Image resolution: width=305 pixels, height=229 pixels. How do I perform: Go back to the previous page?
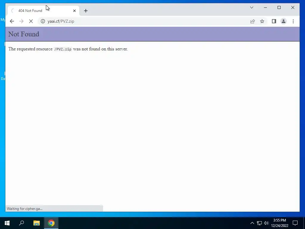click(x=12, y=21)
